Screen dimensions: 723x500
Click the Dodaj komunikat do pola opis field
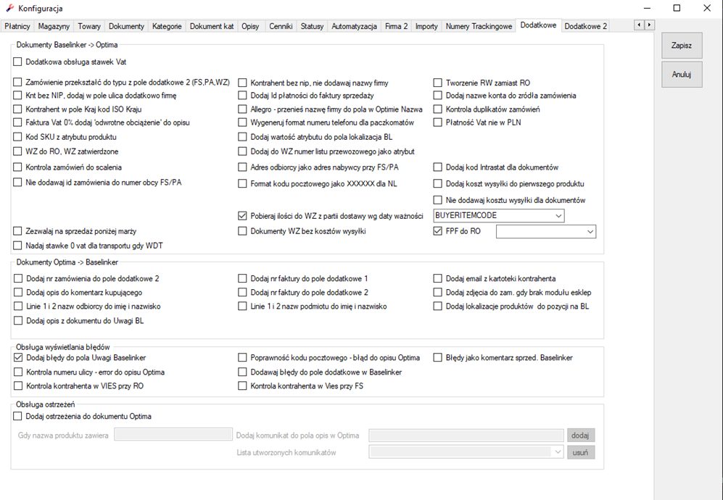[x=466, y=435]
